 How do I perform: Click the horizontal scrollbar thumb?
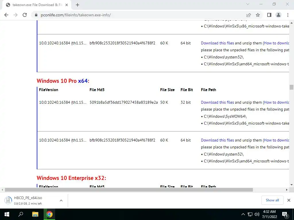129,190
